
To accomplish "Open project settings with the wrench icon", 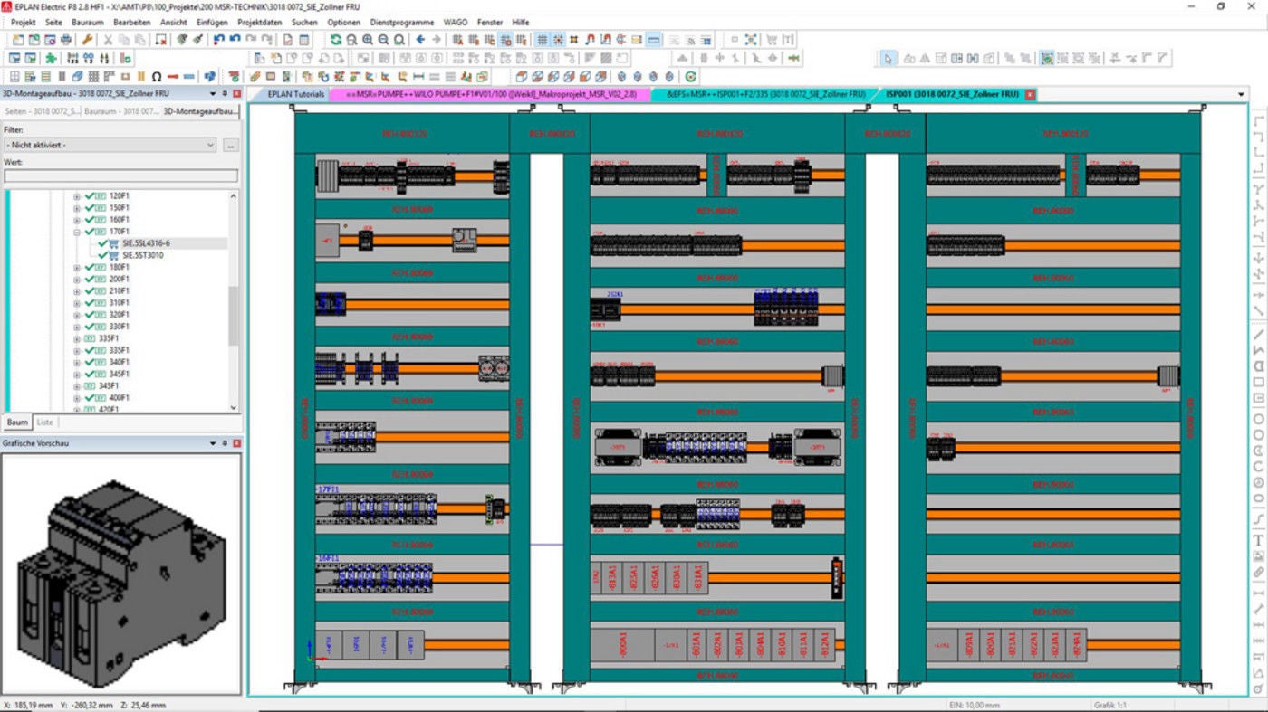I will (x=87, y=40).
